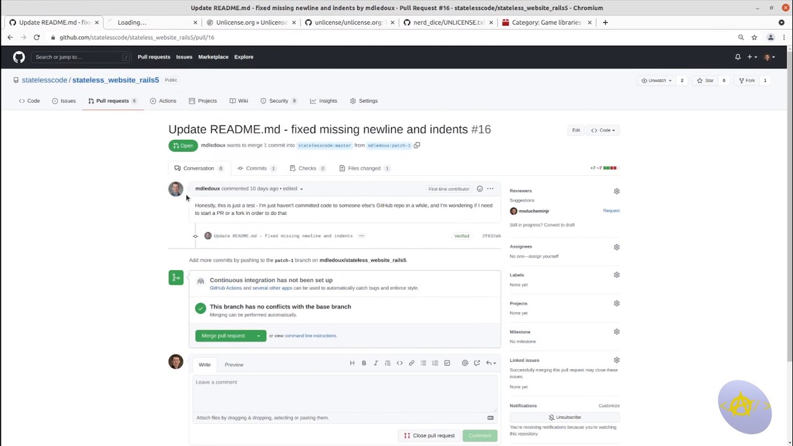The height and width of the screenshot is (446, 793).
Task: Bookmark this page with the star icon in address bar
Action: tap(754, 37)
